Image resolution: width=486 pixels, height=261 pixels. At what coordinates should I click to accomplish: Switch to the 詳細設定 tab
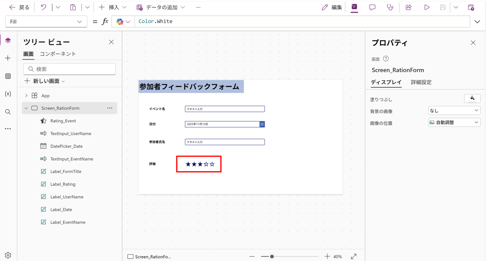[x=421, y=82]
